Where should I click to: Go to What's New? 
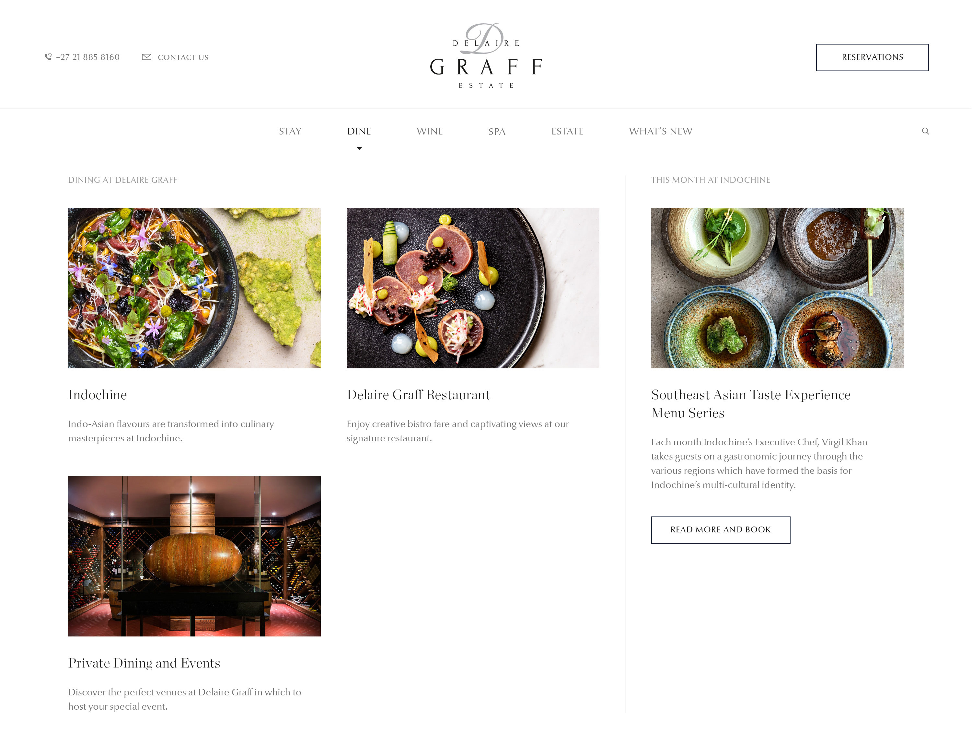click(660, 131)
